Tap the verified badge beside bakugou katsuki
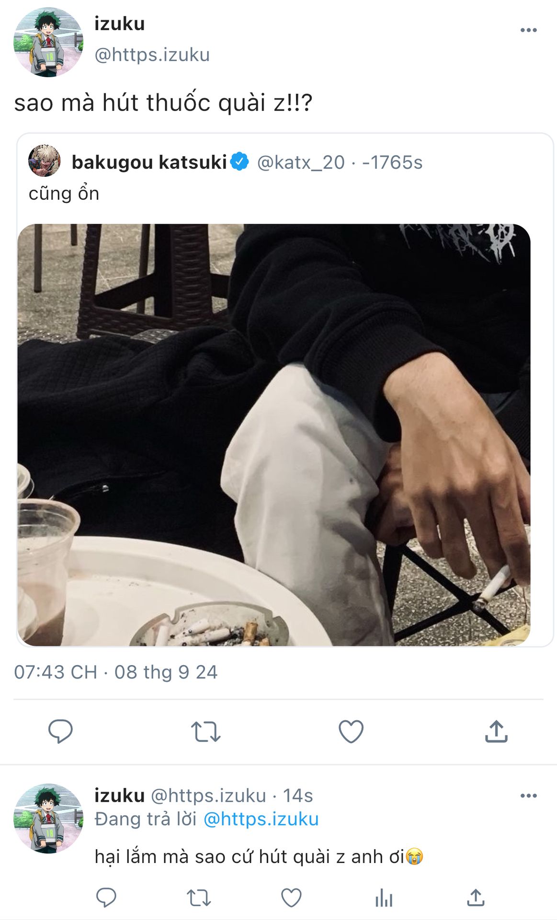557x920 pixels. coord(239,161)
